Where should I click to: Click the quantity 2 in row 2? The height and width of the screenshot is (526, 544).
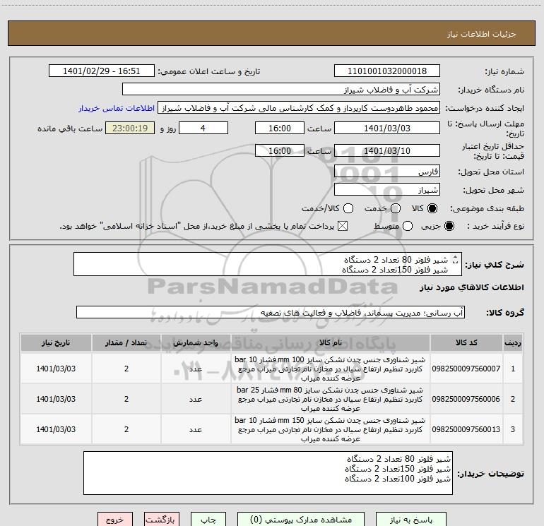pos(126,399)
